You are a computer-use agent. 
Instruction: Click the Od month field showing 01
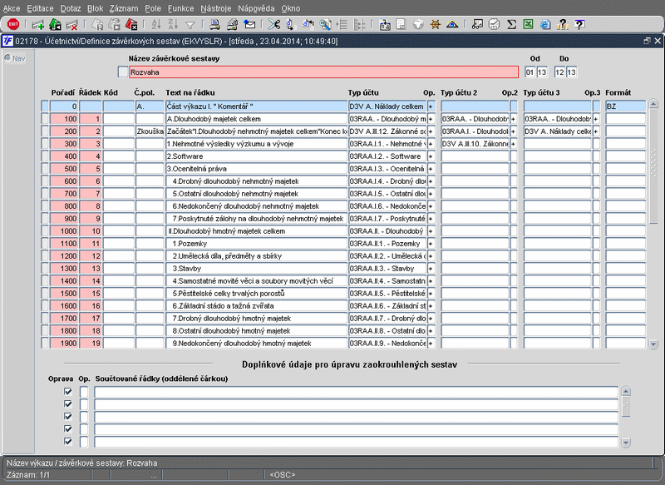pos(530,72)
